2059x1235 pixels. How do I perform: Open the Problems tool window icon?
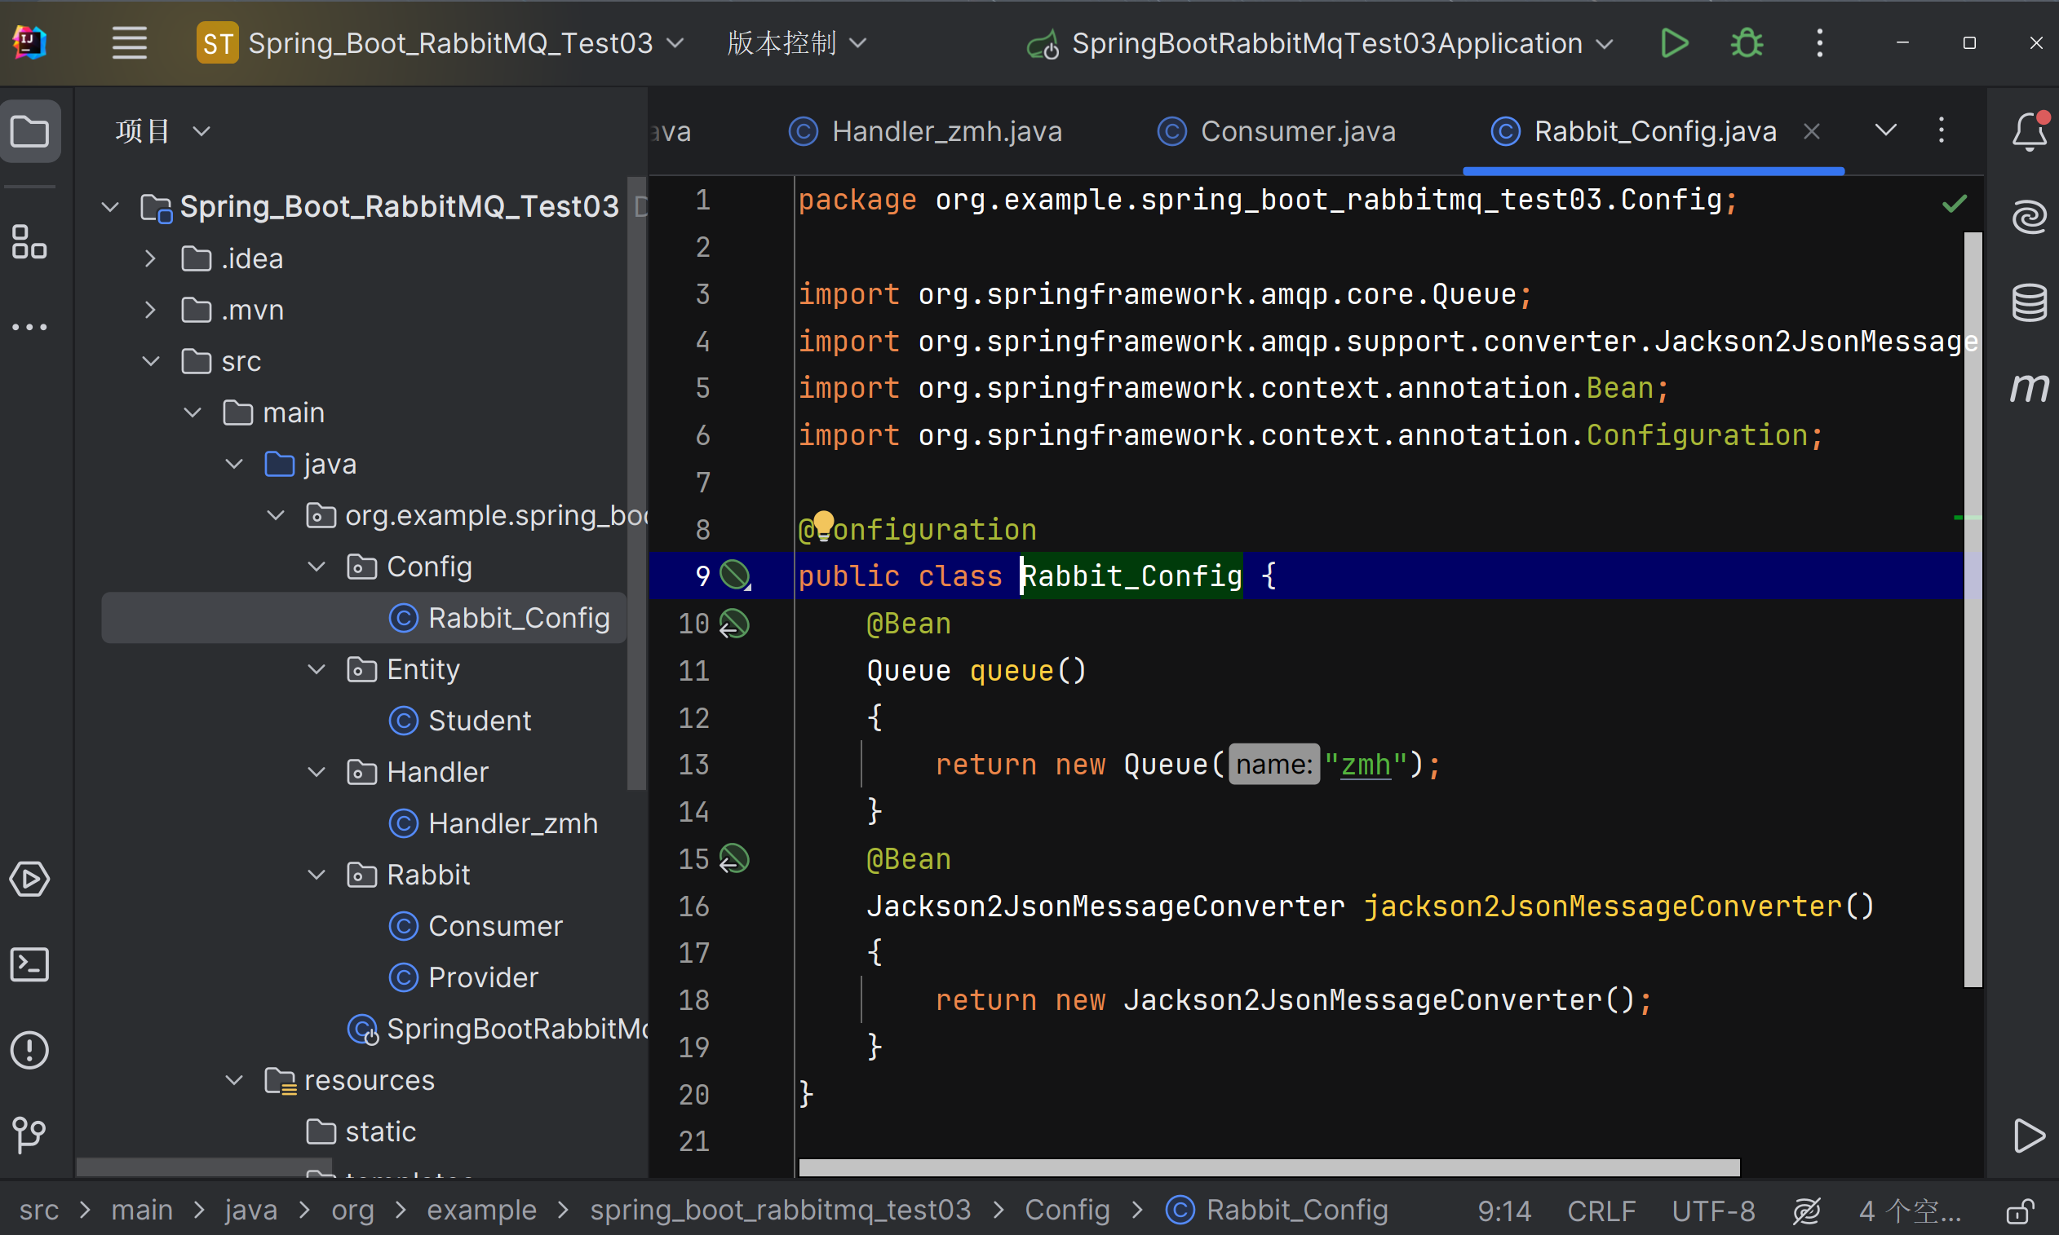[30, 1049]
